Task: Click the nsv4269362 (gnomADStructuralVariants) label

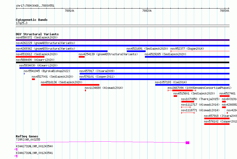Action: coord(46,49)
